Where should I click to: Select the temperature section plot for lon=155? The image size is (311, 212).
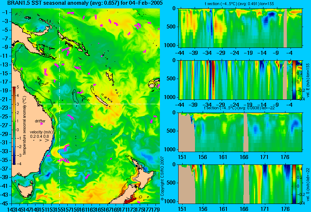point(240,28)
